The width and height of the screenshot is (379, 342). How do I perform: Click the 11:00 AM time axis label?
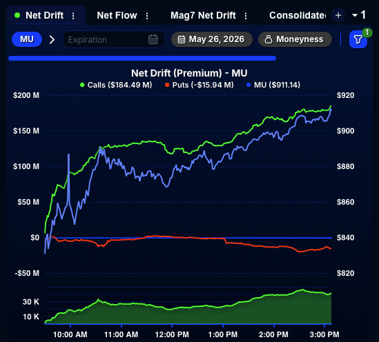coord(121,334)
